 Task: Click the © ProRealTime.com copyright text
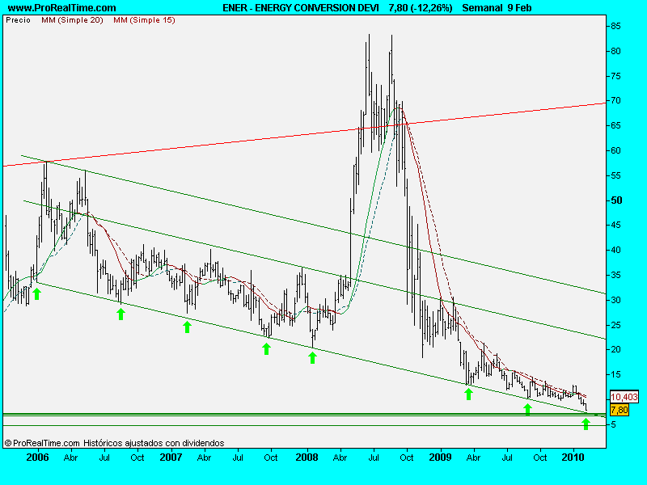click(x=42, y=443)
